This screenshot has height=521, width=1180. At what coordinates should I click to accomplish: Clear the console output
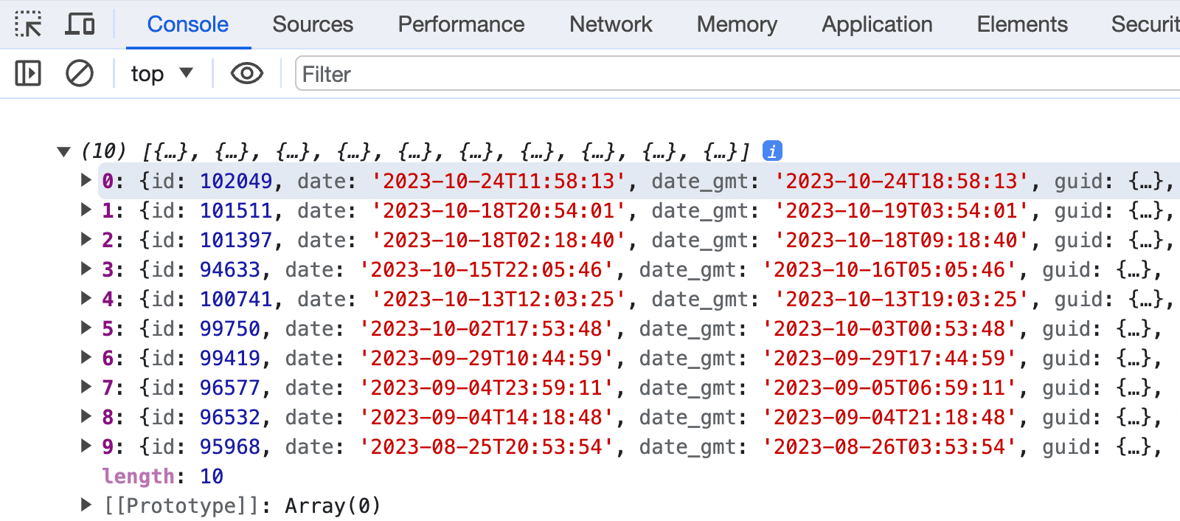coord(80,74)
